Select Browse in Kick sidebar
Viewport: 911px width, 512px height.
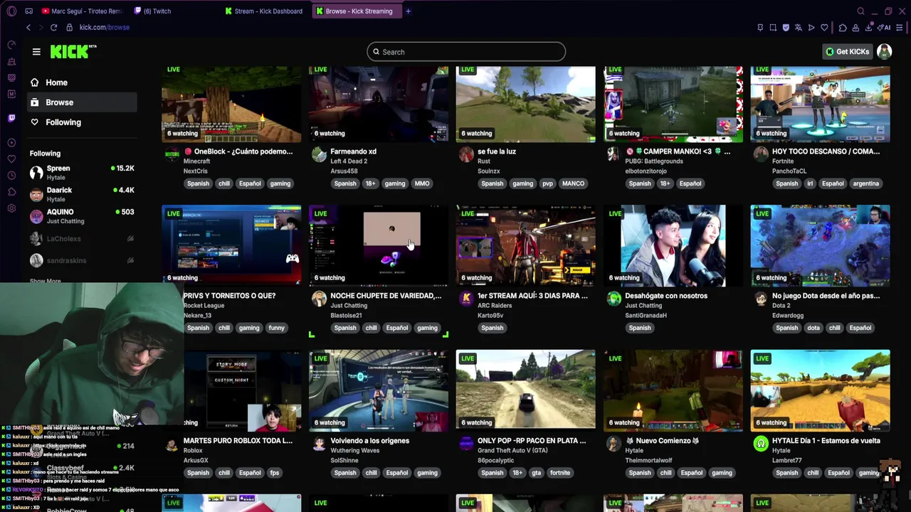[83, 102]
